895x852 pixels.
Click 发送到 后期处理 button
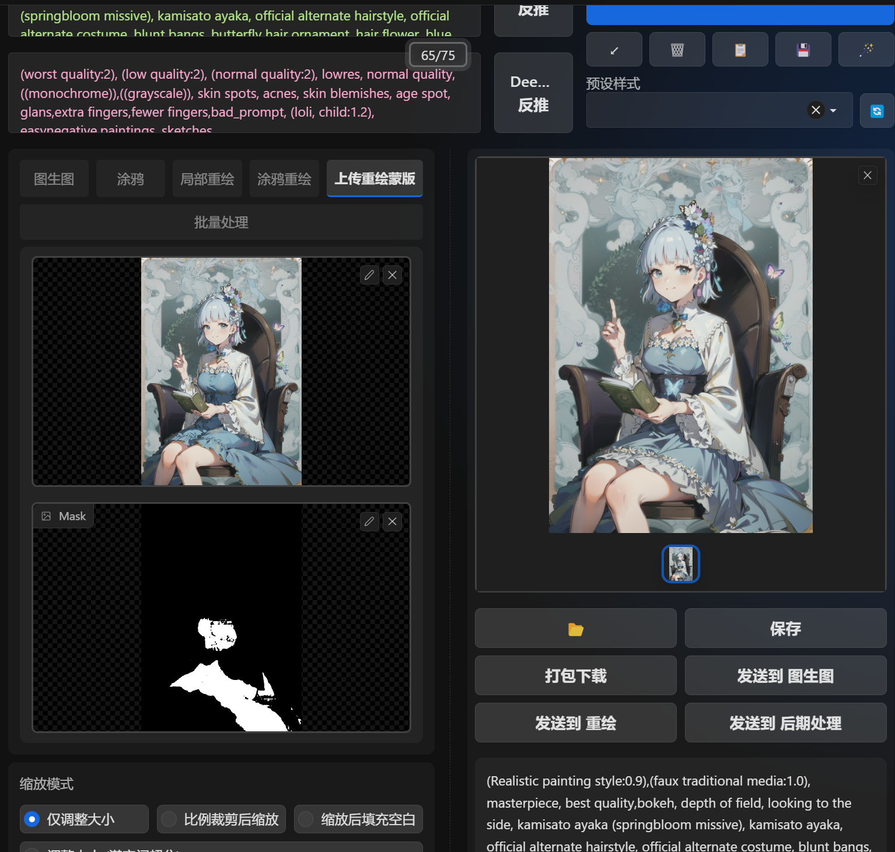click(x=785, y=723)
